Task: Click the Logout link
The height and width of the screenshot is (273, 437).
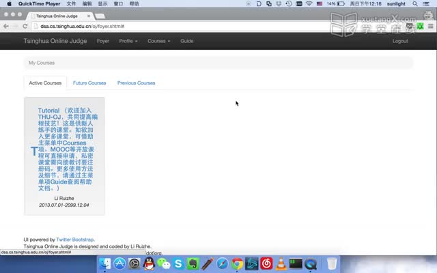Action: (400, 41)
